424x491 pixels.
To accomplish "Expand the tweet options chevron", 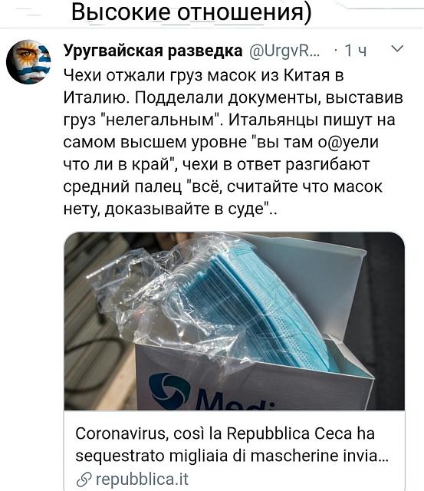I will (x=397, y=49).
